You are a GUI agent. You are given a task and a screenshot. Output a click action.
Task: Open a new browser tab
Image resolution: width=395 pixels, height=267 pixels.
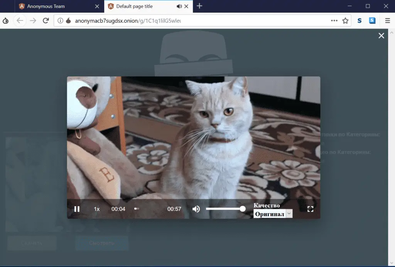pos(199,6)
